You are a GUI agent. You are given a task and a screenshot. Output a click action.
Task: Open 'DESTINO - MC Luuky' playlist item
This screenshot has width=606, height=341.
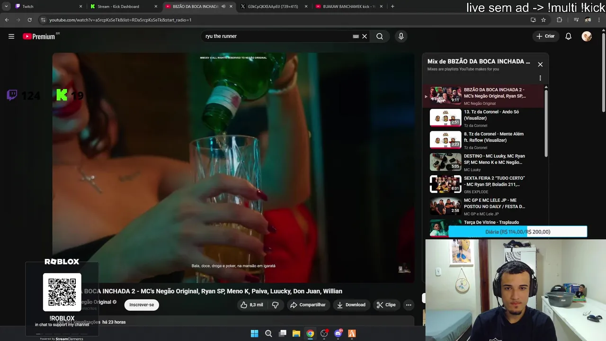coord(483,162)
